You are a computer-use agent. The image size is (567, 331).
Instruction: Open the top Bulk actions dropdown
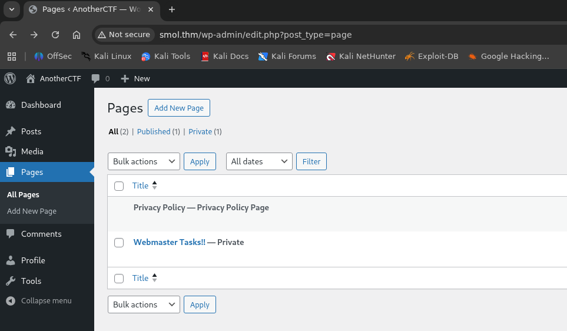coord(144,161)
